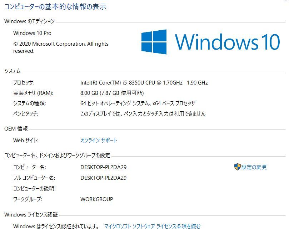Screen dimensions: 289x229
Task: Click the full computer name value
Action: 103,178
